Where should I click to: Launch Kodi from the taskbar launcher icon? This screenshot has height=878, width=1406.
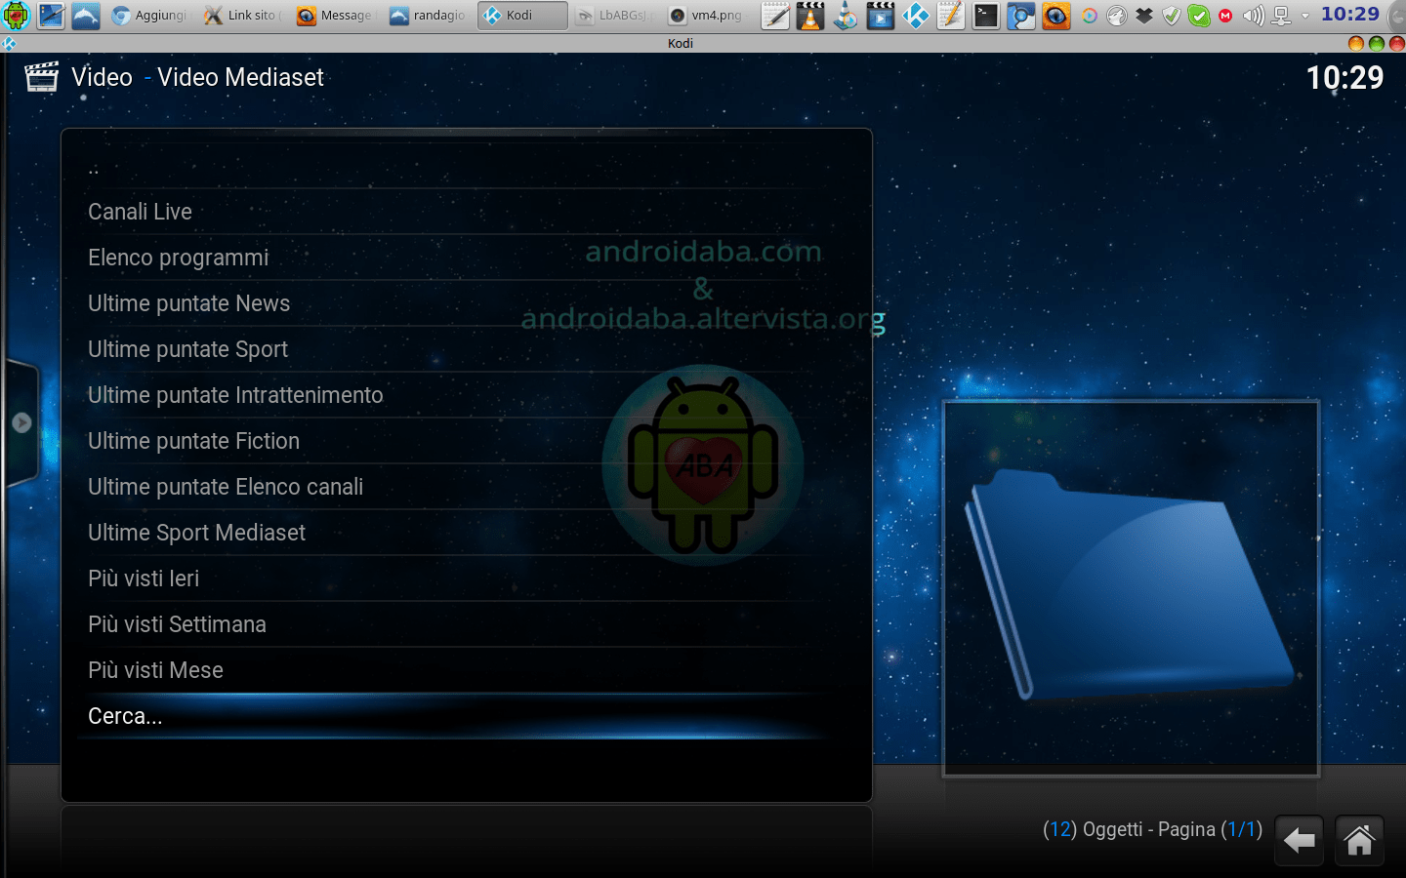[x=916, y=16]
